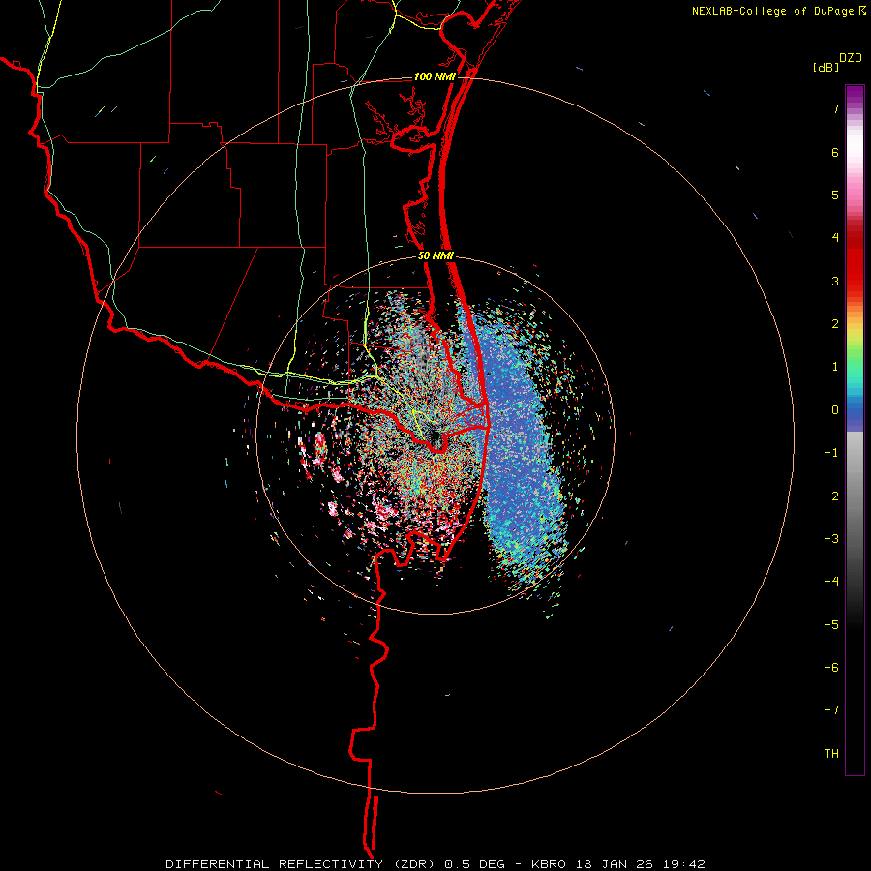Screen dimensions: 871x871
Task: Click the 2 value on color scale
Action: 835,324
